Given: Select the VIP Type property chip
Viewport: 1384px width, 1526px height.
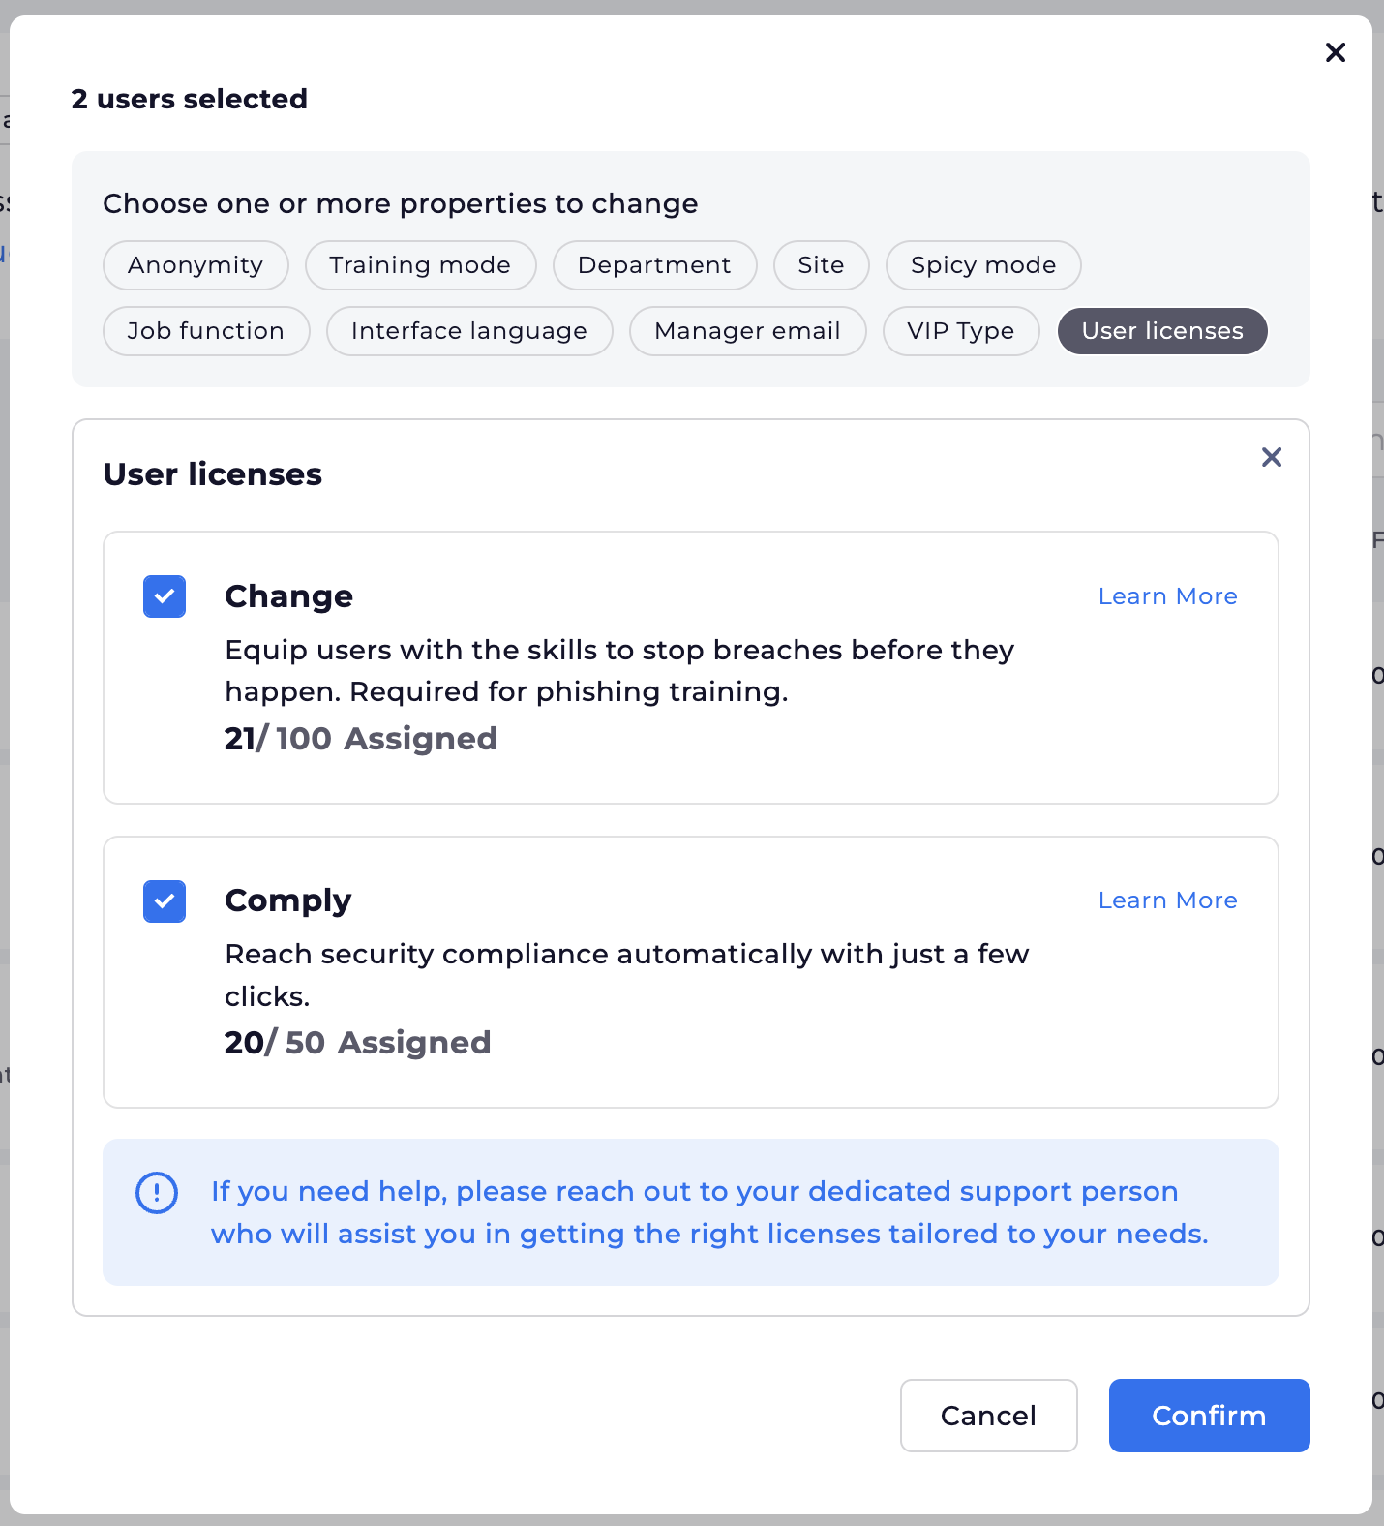Looking at the screenshot, I should click(x=961, y=331).
